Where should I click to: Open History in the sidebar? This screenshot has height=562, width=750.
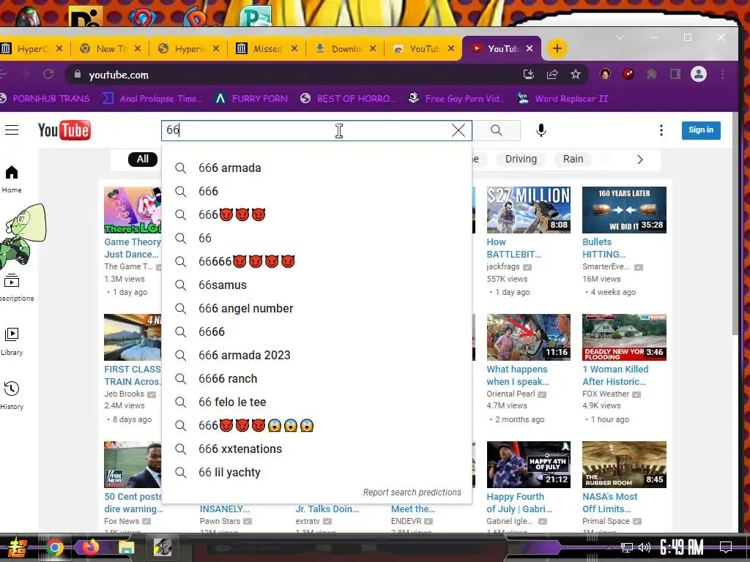[x=12, y=395]
